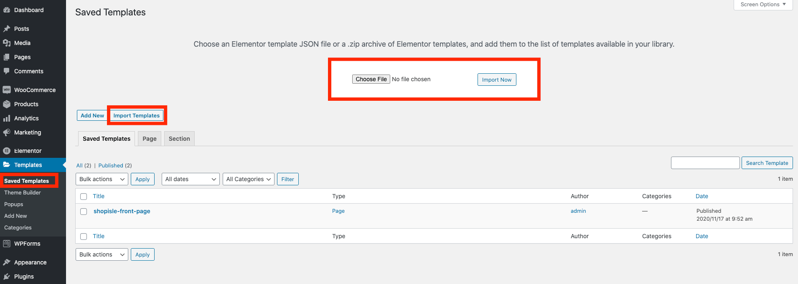Viewport: 798px width, 284px height.
Task: Click the Marketing megaphone icon
Action: [x=7, y=132]
